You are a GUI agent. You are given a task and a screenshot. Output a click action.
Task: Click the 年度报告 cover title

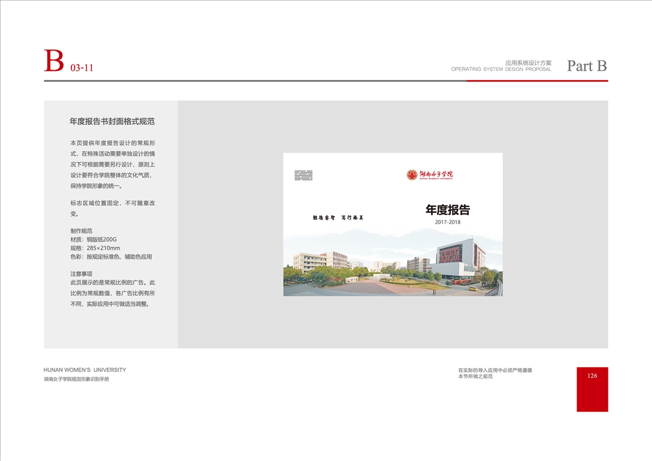(447, 210)
